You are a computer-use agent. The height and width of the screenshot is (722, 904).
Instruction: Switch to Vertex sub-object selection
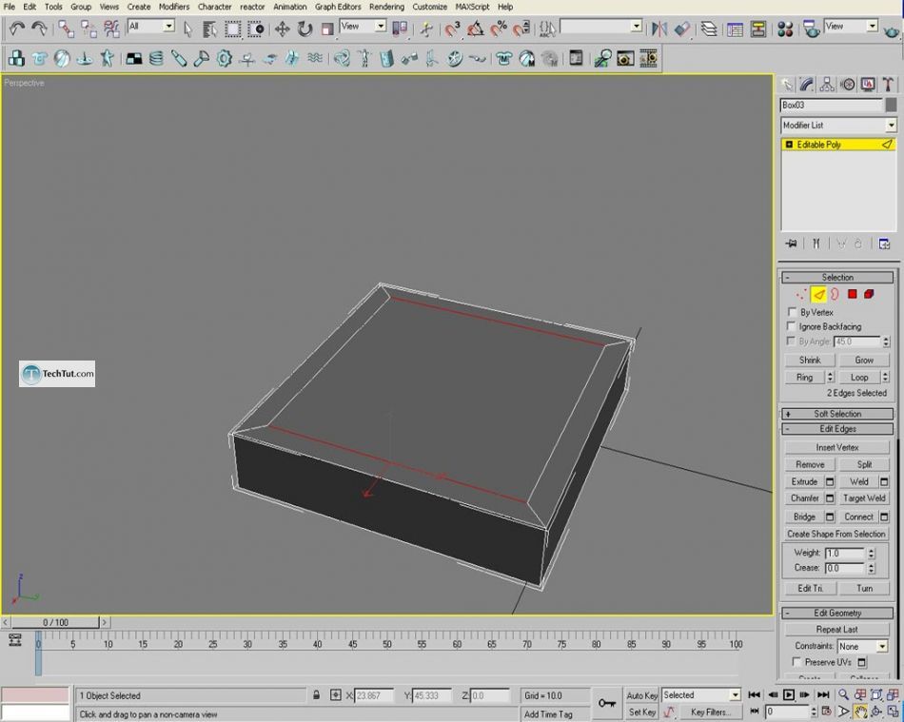tap(800, 295)
